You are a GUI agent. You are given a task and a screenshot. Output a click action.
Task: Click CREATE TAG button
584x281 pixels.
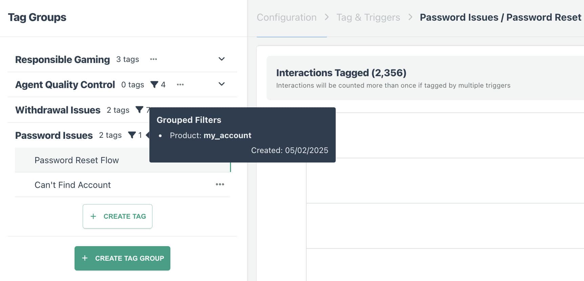[x=118, y=216]
